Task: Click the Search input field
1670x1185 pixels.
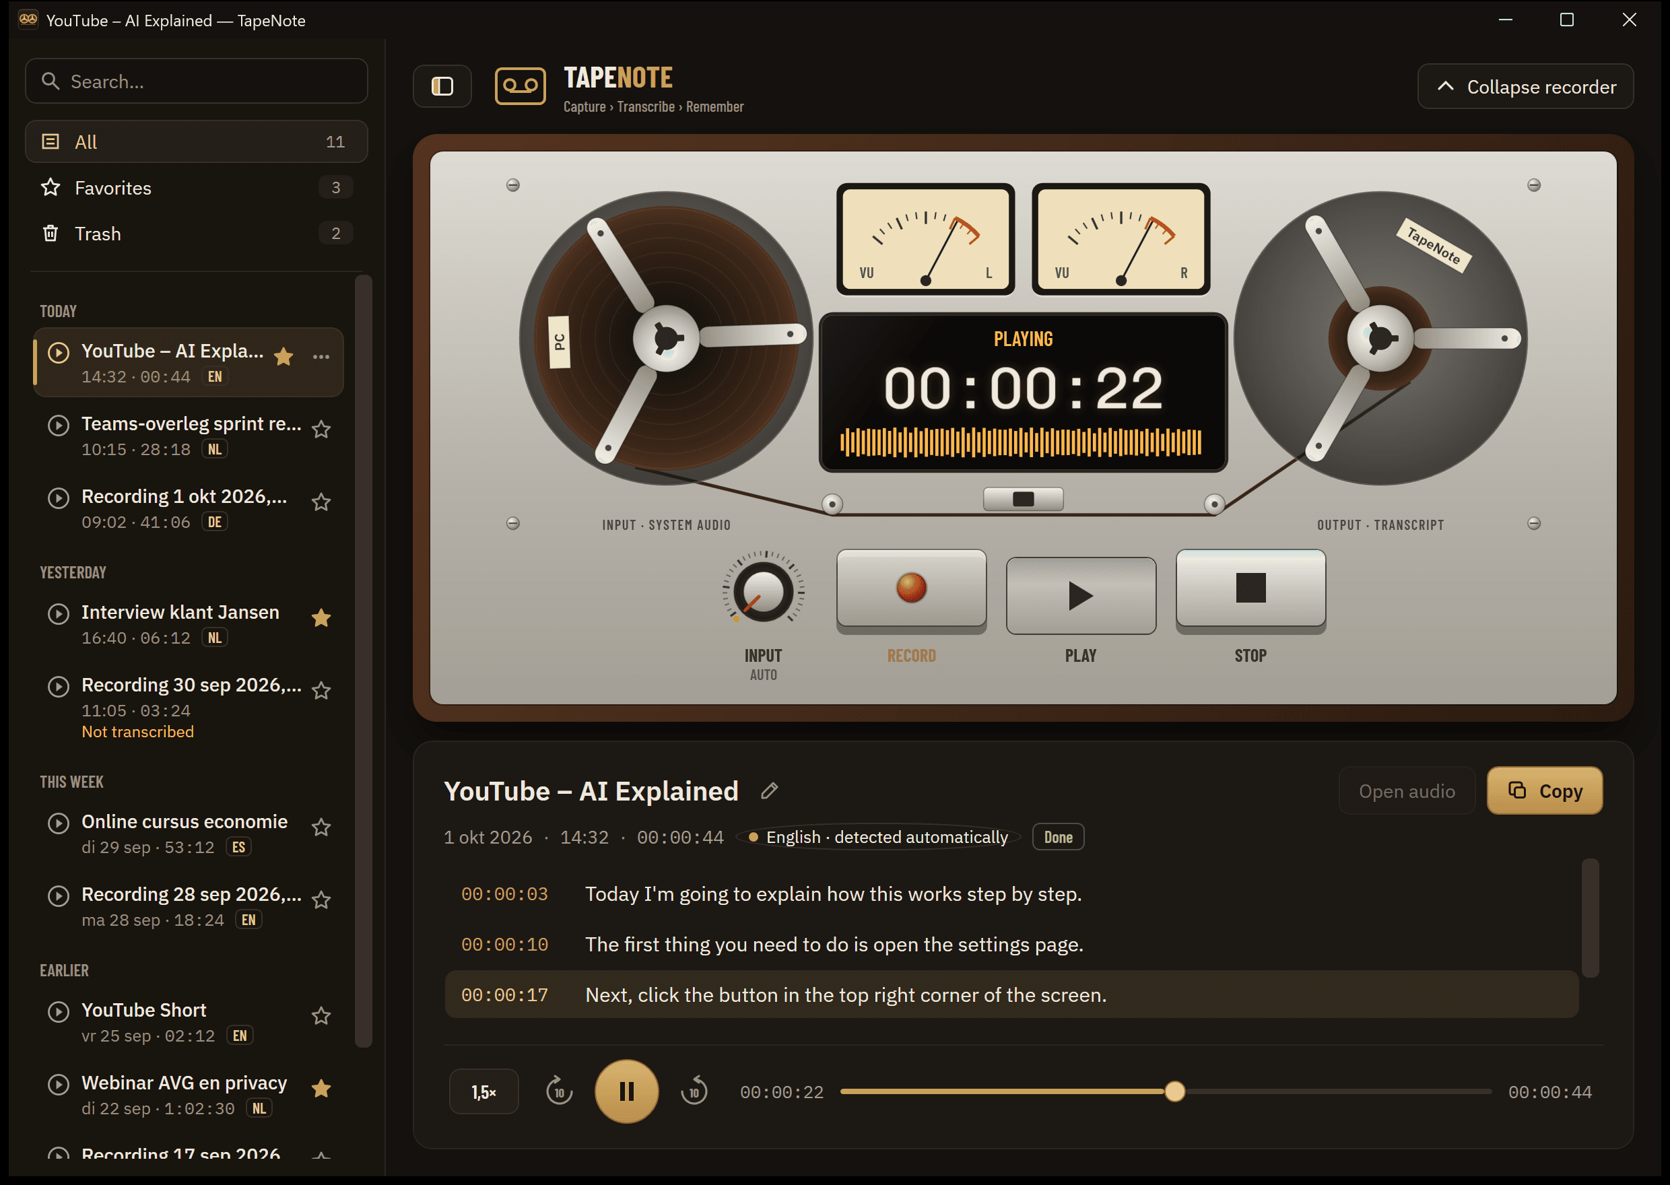Action: [196, 81]
